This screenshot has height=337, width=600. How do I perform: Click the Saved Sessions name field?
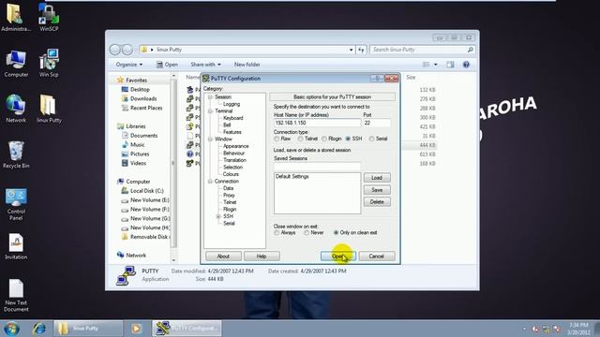[x=317, y=167]
